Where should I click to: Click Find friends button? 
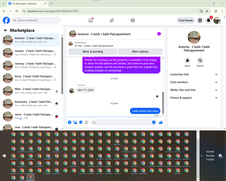pyautogui.click(x=186, y=20)
